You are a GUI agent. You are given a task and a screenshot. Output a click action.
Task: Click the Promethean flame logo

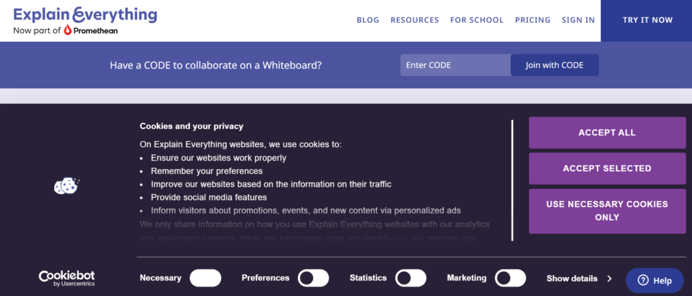click(68, 30)
